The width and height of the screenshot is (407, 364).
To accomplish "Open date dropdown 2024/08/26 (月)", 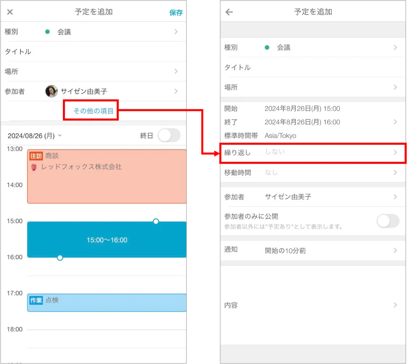I will pyautogui.click(x=35, y=136).
